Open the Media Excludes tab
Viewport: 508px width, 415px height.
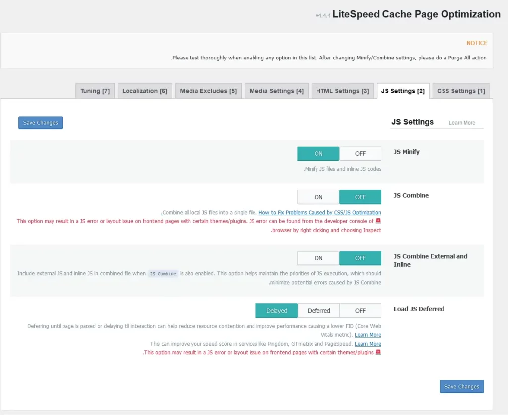point(208,91)
